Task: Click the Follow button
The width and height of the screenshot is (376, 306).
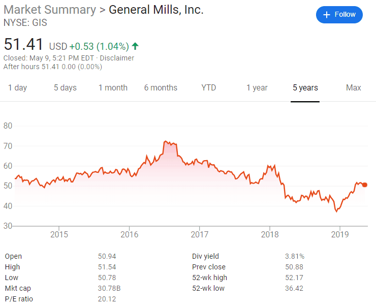Action: click(339, 15)
